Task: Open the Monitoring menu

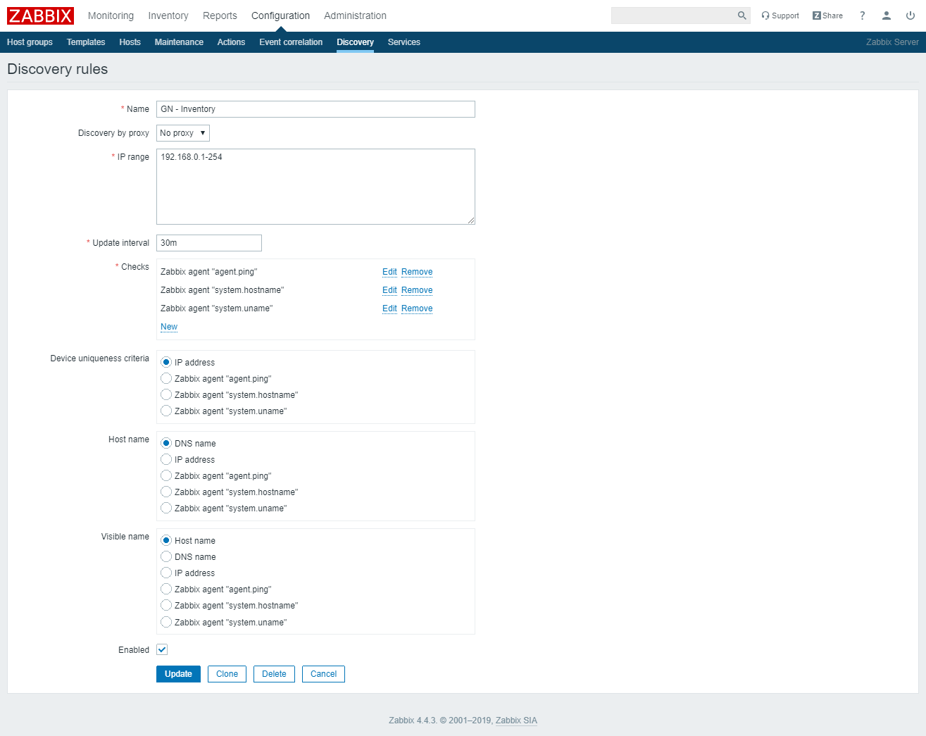Action: 111,15
